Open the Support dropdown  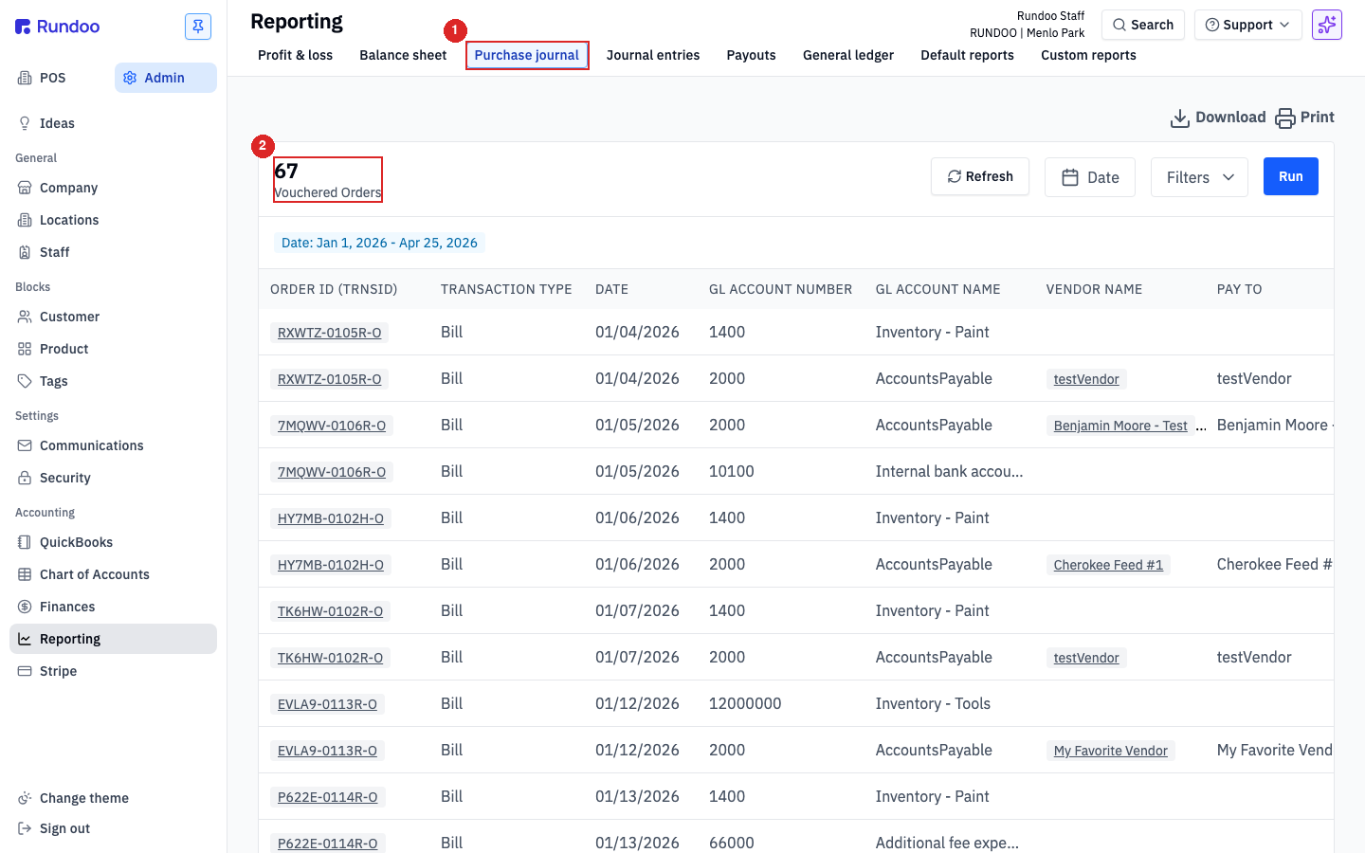(1247, 25)
